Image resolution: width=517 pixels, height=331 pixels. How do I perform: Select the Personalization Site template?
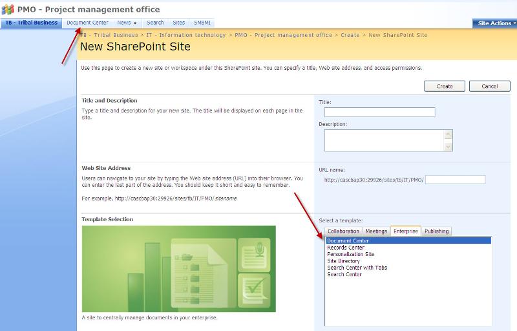pyautogui.click(x=350, y=254)
